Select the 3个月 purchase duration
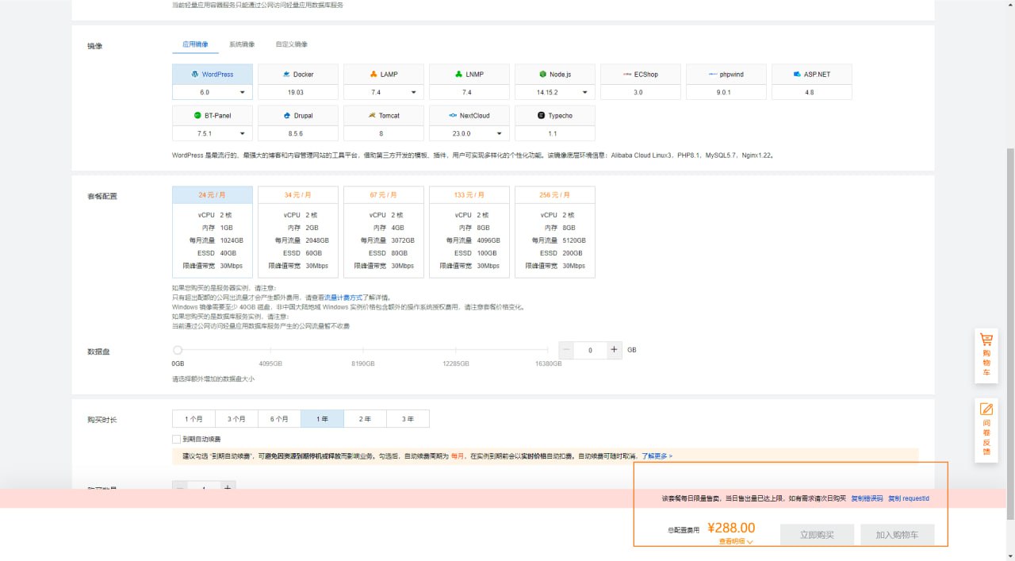1015x561 pixels. click(236, 419)
